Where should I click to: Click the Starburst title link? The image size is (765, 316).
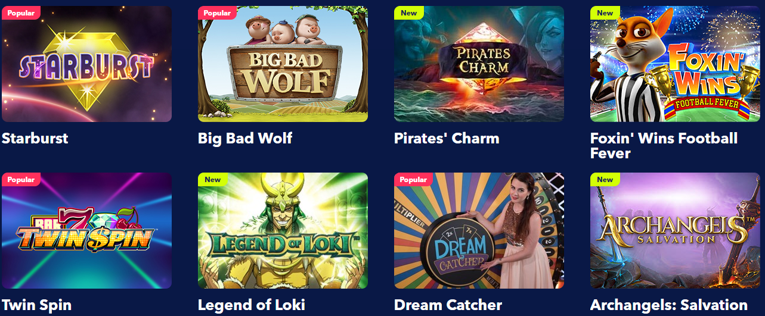pyautogui.click(x=35, y=139)
